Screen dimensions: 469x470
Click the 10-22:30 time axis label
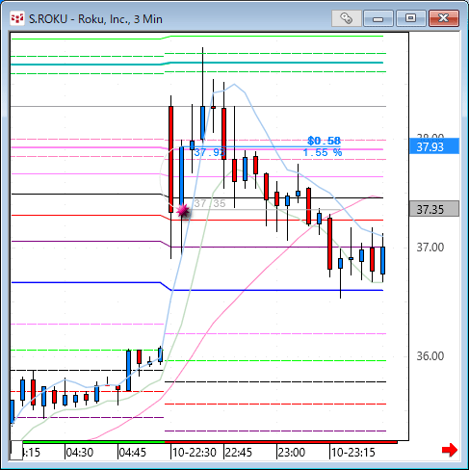point(195,453)
